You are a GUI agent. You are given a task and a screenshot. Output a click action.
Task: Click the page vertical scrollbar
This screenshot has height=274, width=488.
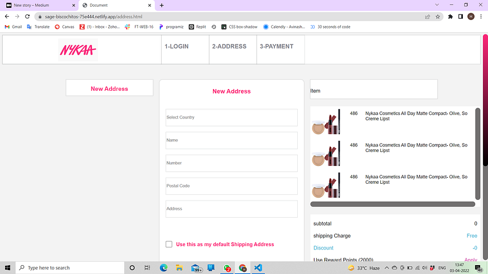(485, 100)
